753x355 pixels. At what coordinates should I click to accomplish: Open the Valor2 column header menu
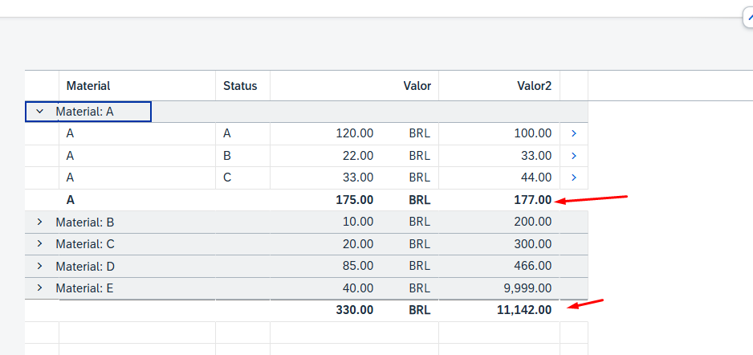click(x=535, y=86)
